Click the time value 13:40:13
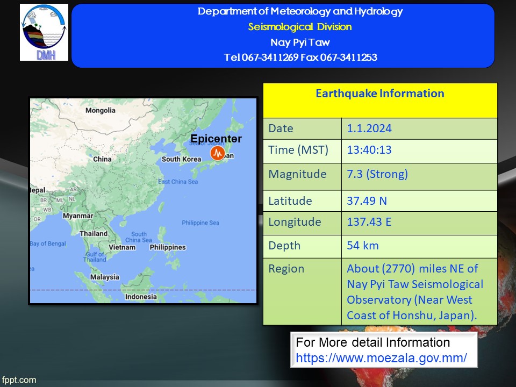The image size is (516, 387). click(369, 150)
